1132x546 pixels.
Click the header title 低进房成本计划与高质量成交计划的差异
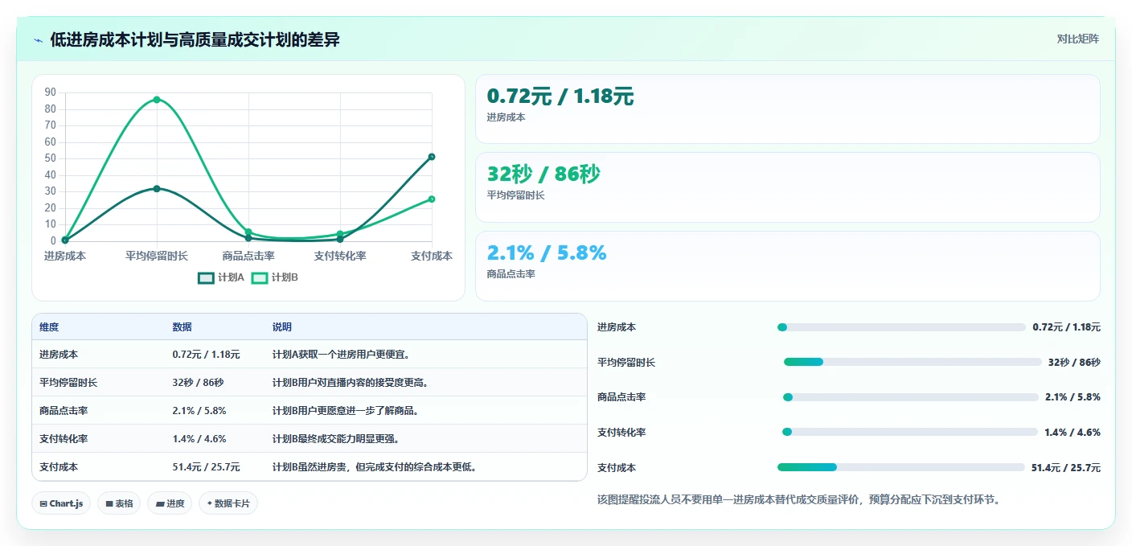click(195, 40)
